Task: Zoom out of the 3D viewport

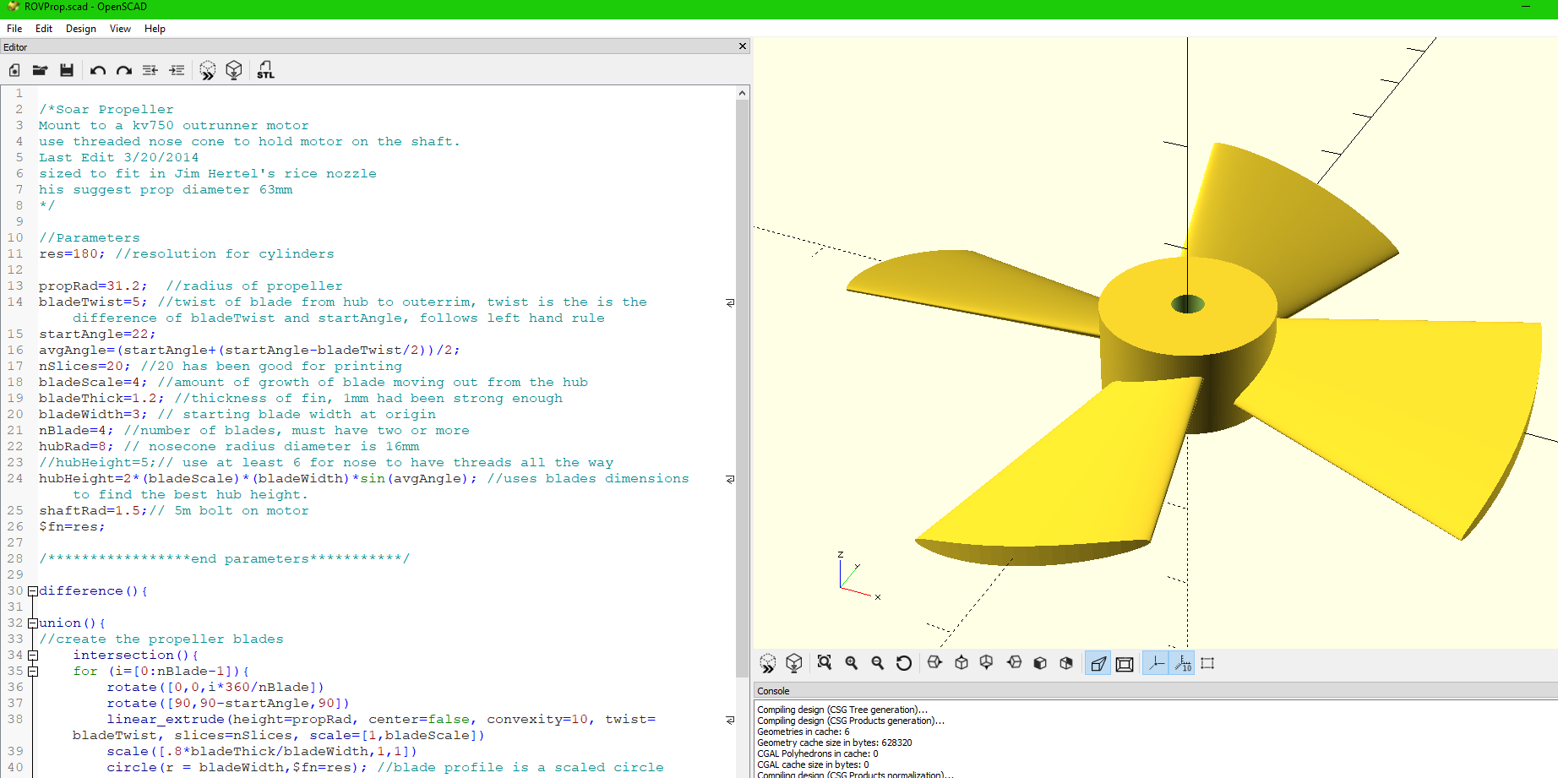Action: click(x=878, y=663)
